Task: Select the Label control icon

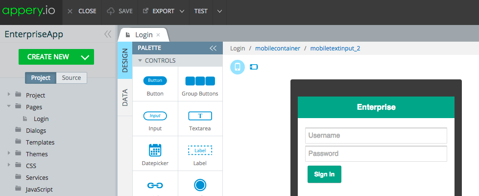Action: coord(200,150)
